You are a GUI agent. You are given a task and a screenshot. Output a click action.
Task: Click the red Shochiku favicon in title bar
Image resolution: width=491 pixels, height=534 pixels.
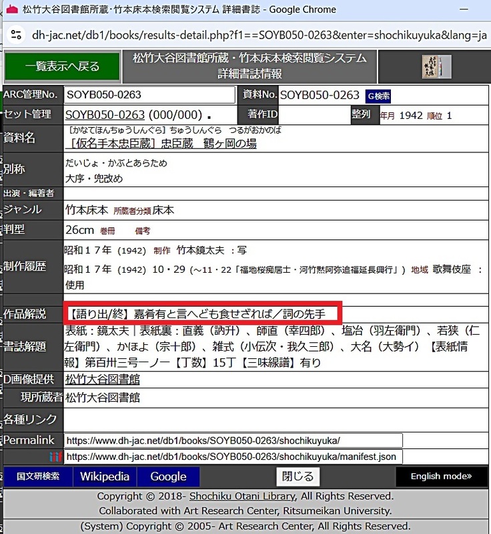11,10
